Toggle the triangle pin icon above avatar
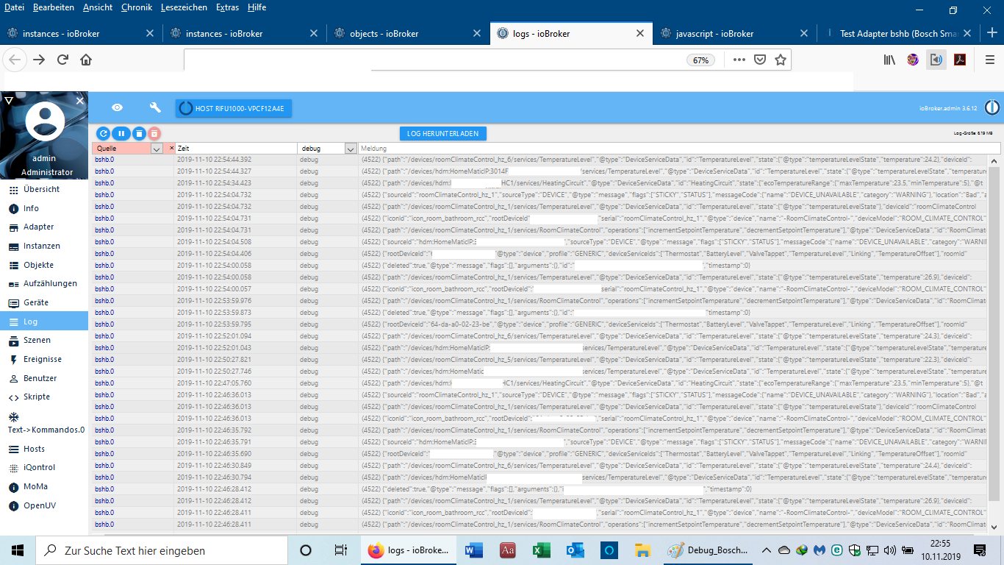 (x=8, y=100)
